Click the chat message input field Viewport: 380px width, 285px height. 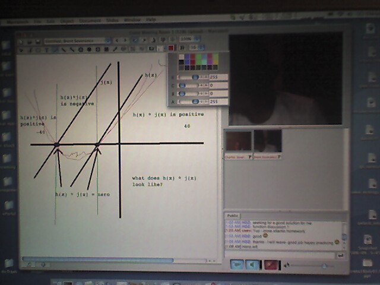[x=280, y=255]
